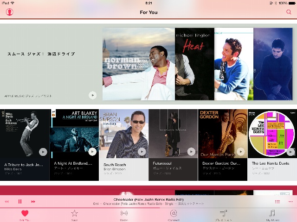The height and width of the screenshot is (222, 297).
Task: Play Dexter Gordon Our Man in Paris
Action: 241,152
